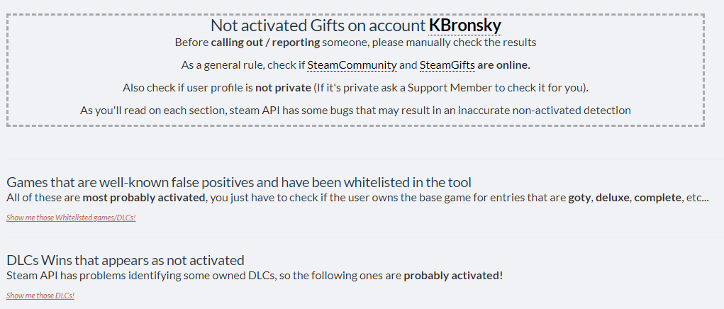
Task: Click the bold word 'complete'
Action: click(658, 198)
